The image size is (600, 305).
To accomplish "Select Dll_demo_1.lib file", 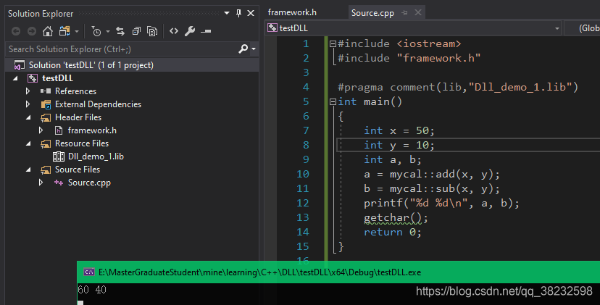I will [x=96, y=156].
